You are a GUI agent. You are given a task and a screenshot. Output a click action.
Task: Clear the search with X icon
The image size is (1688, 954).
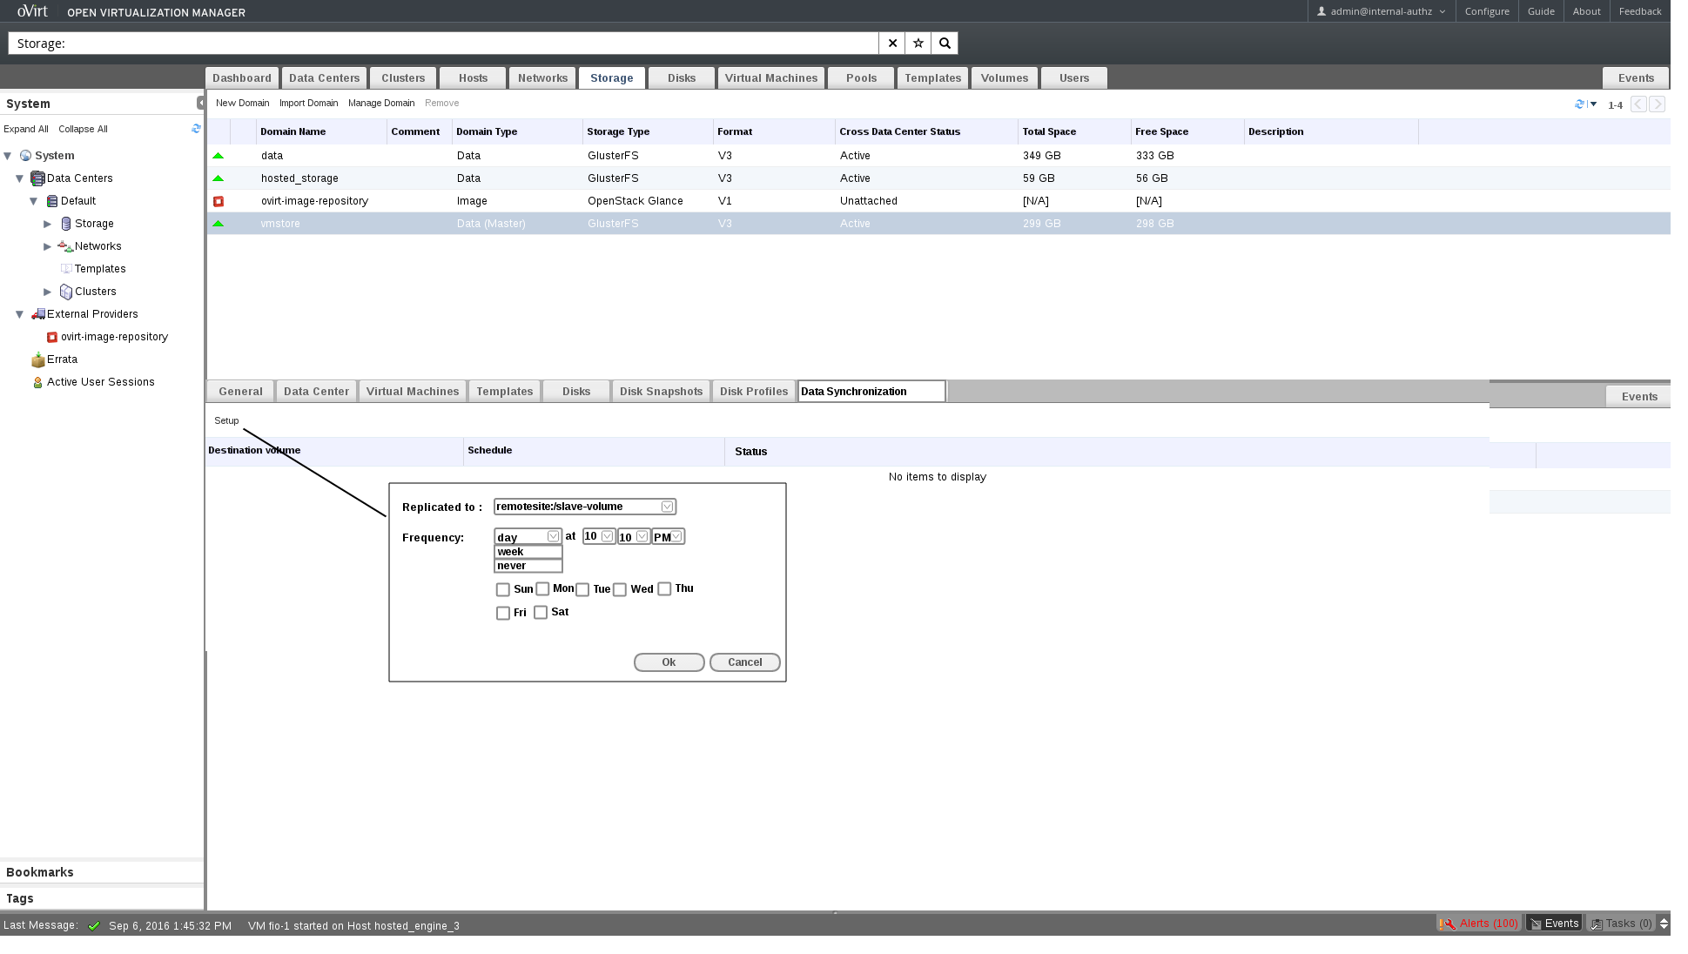click(x=892, y=44)
